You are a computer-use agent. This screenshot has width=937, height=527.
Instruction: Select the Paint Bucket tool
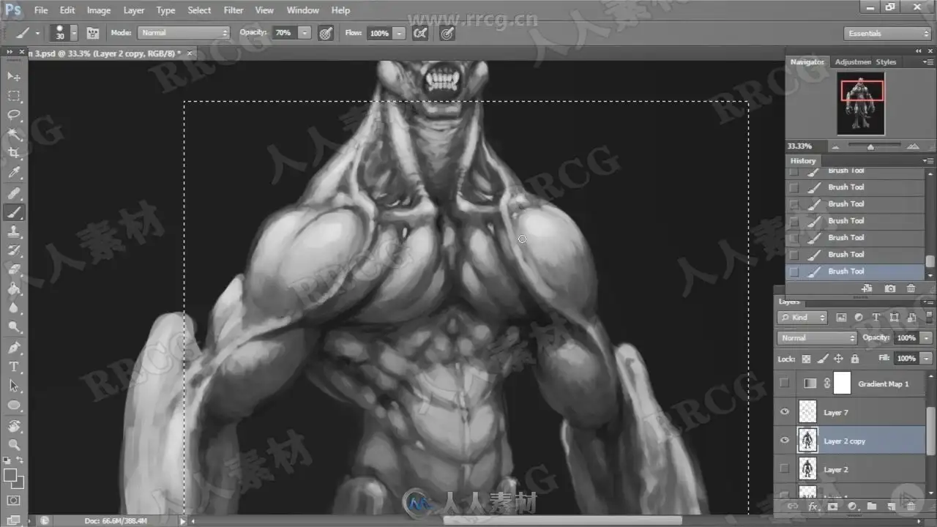tap(14, 289)
